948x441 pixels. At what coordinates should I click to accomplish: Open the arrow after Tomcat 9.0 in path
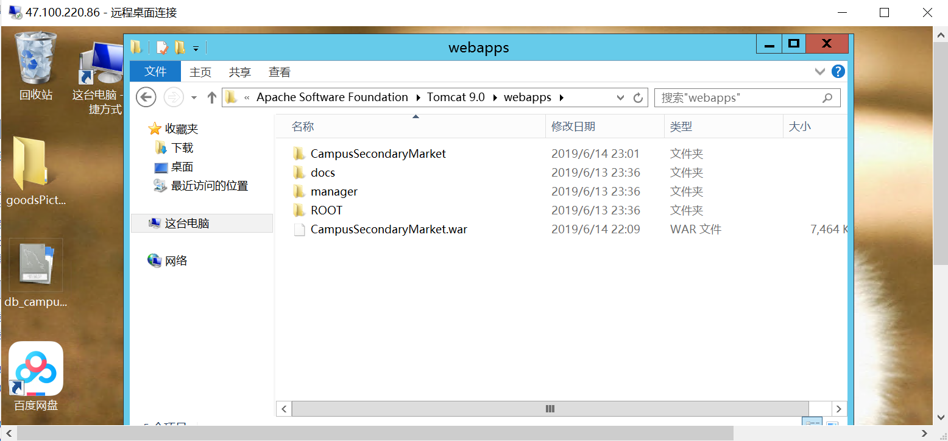[x=495, y=97]
